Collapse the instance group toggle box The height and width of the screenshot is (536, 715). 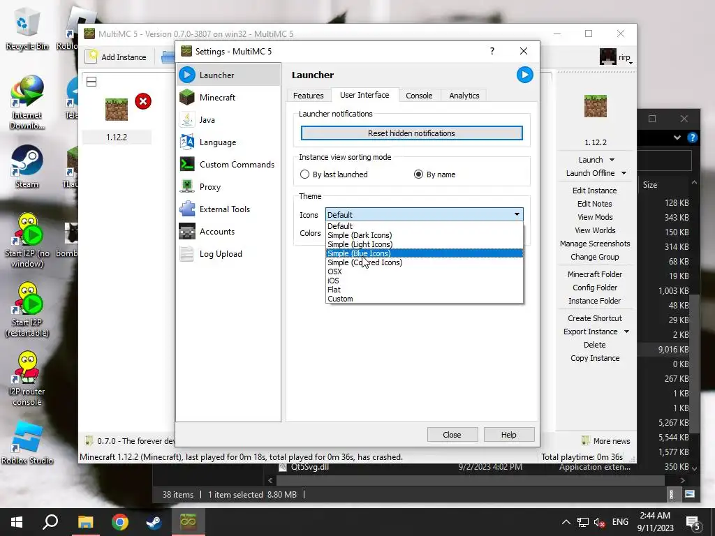pyautogui.click(x=91, y=82)
